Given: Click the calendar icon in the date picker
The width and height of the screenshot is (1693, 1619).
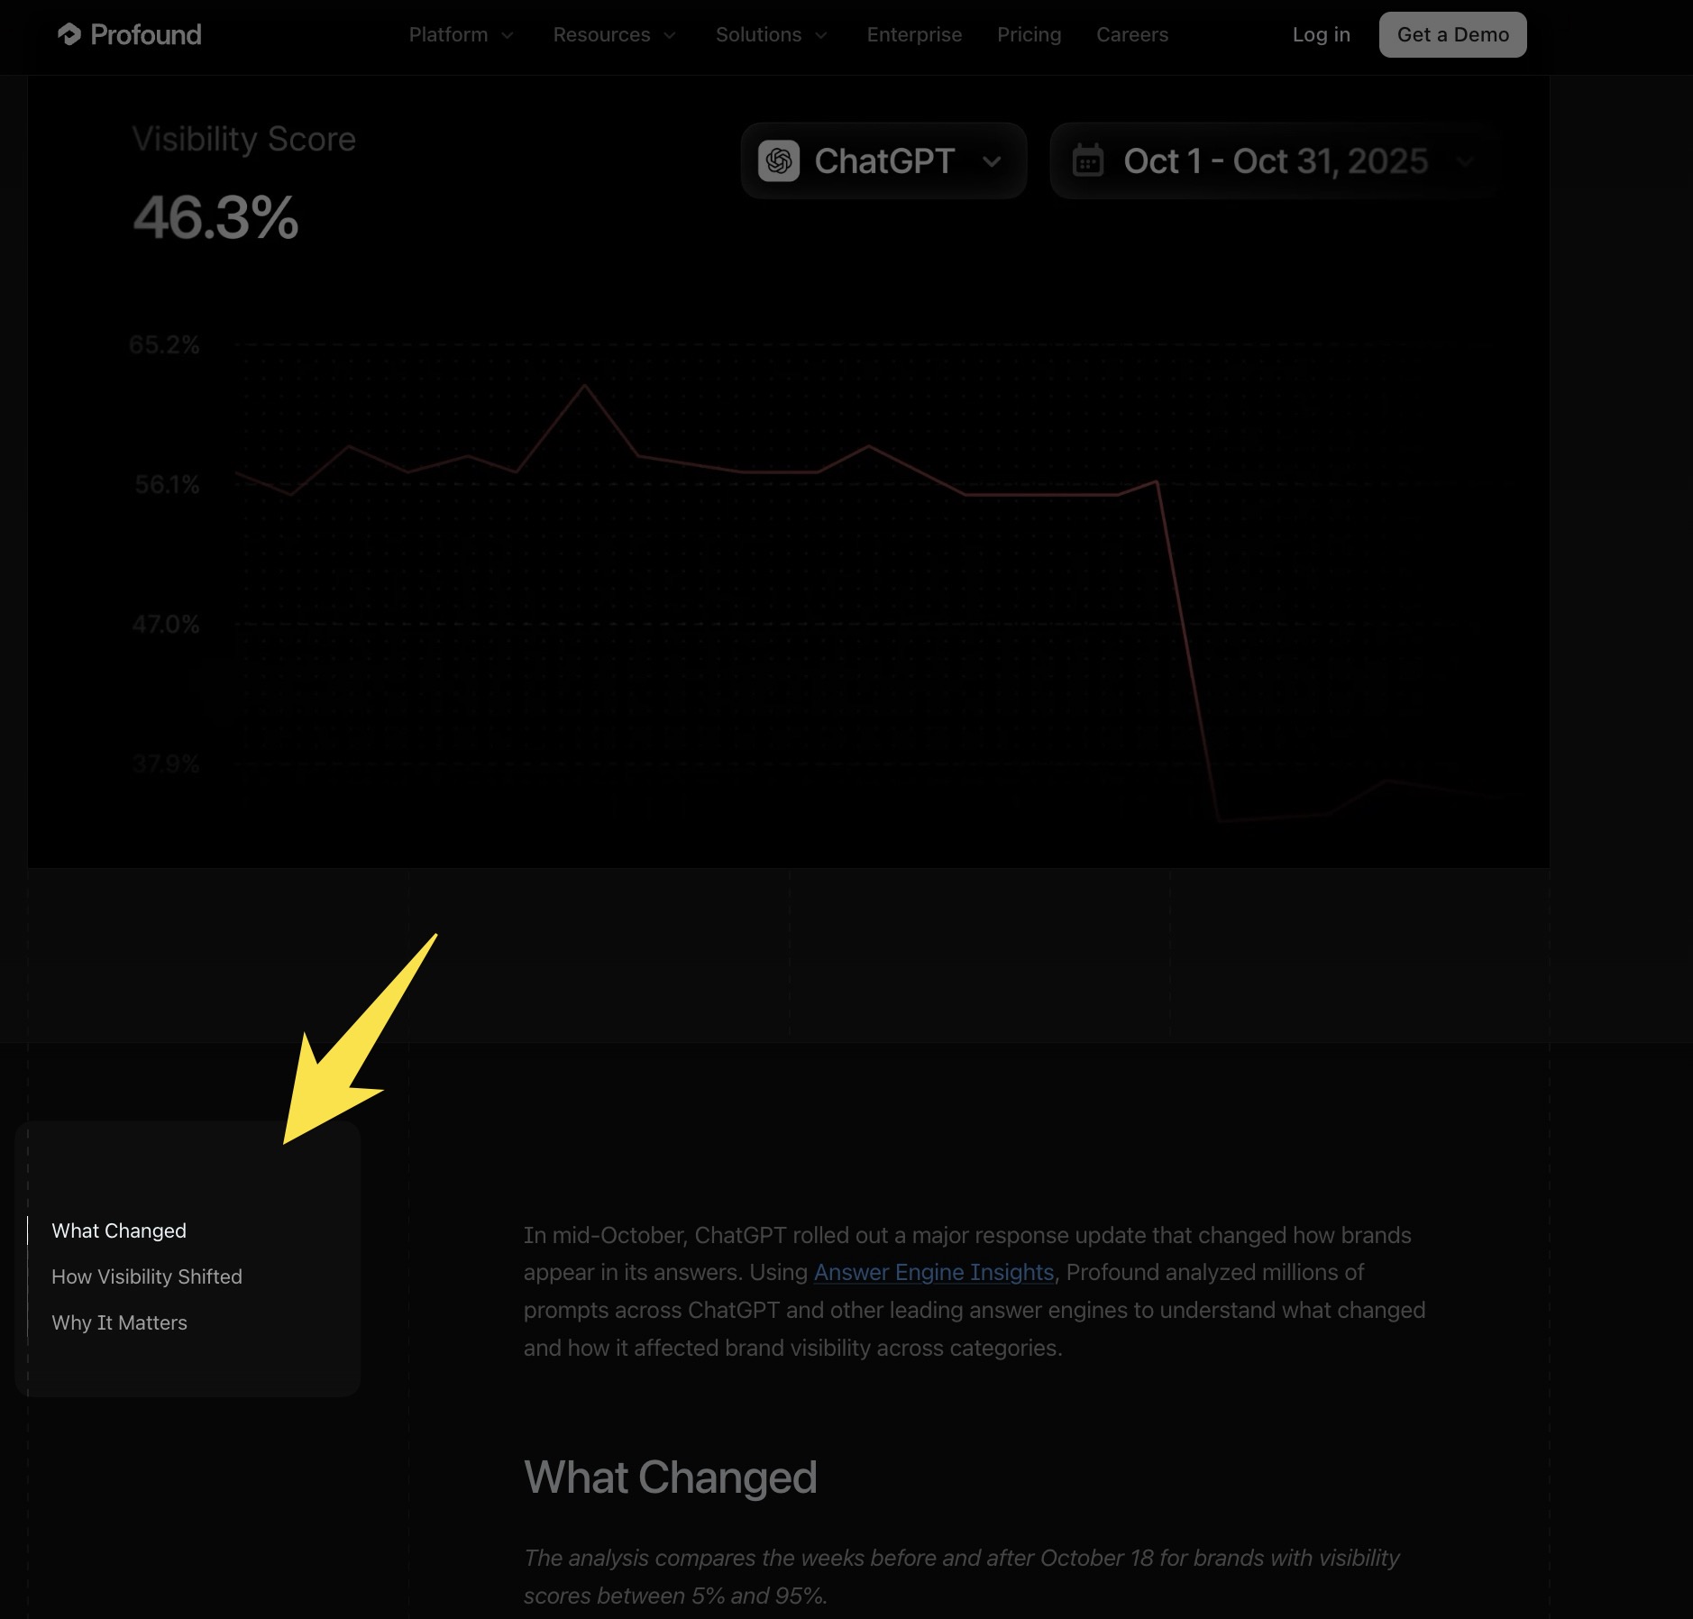Looking at the screenshot, I should click(1088, 161).
